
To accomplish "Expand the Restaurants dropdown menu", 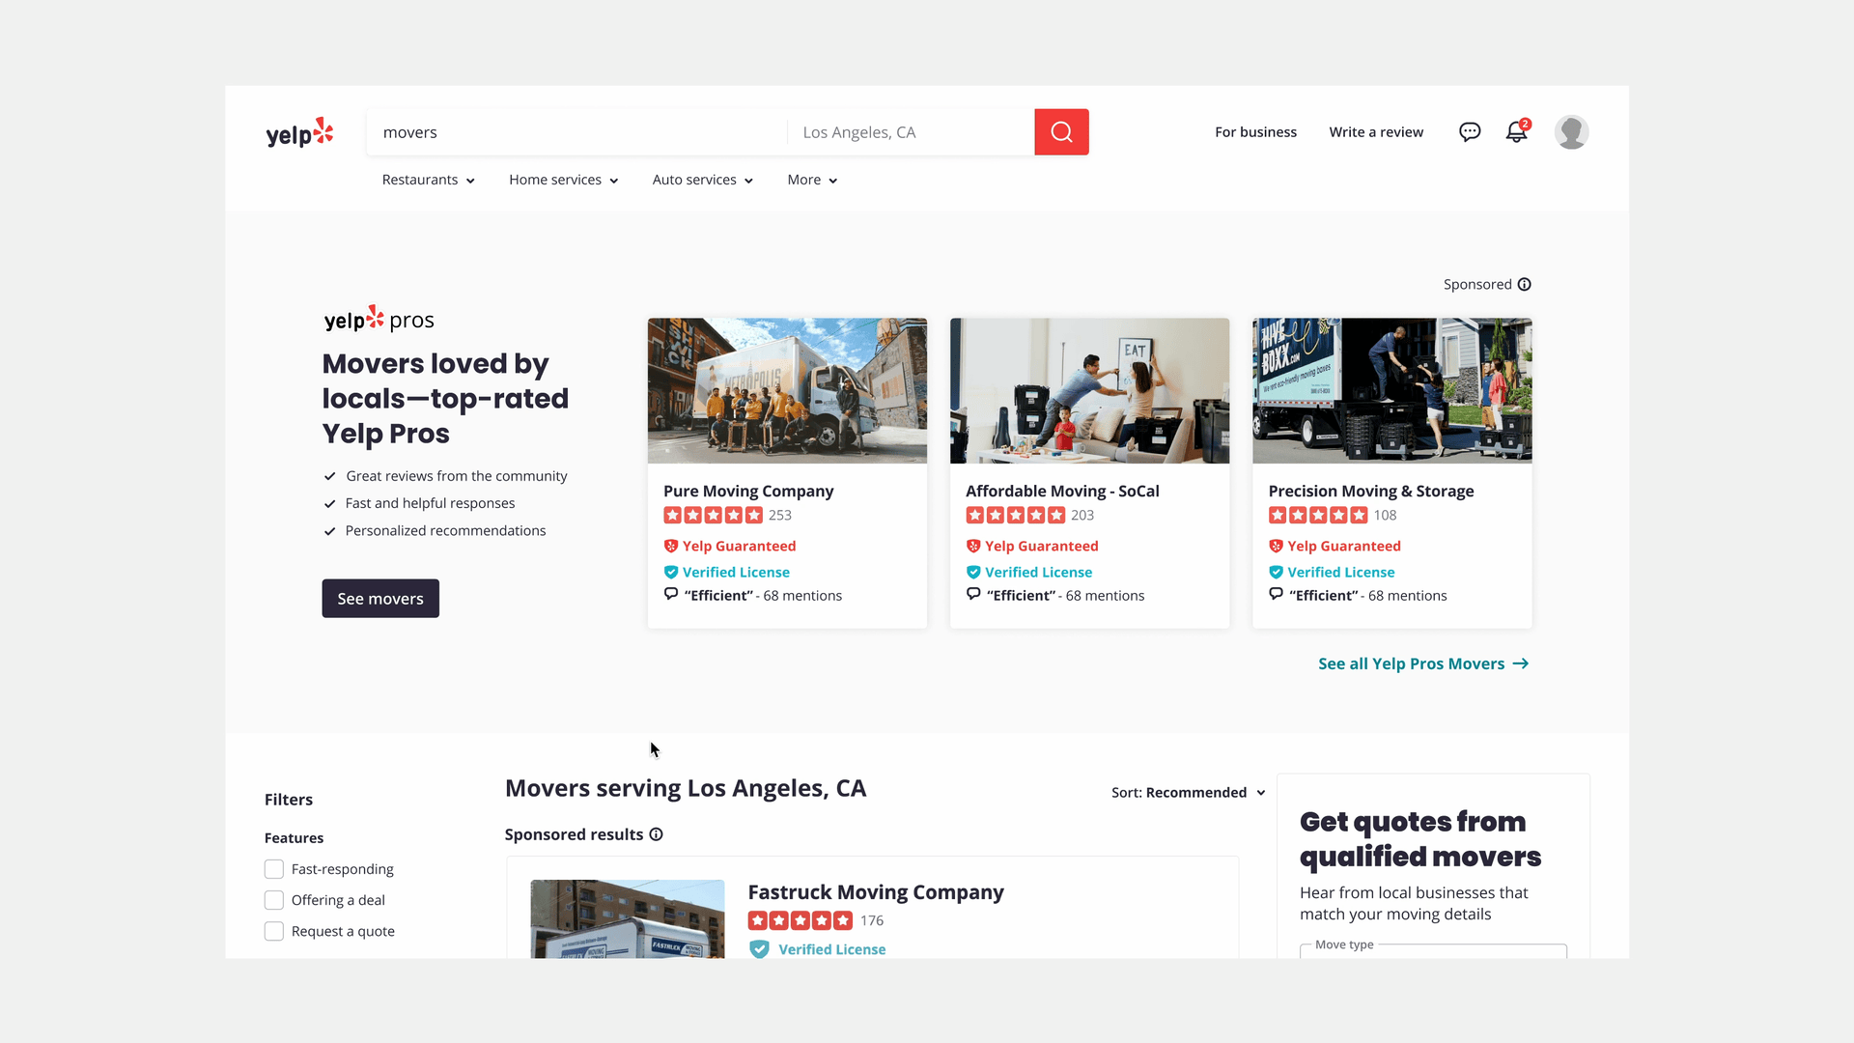I will (x=428, y=180).
